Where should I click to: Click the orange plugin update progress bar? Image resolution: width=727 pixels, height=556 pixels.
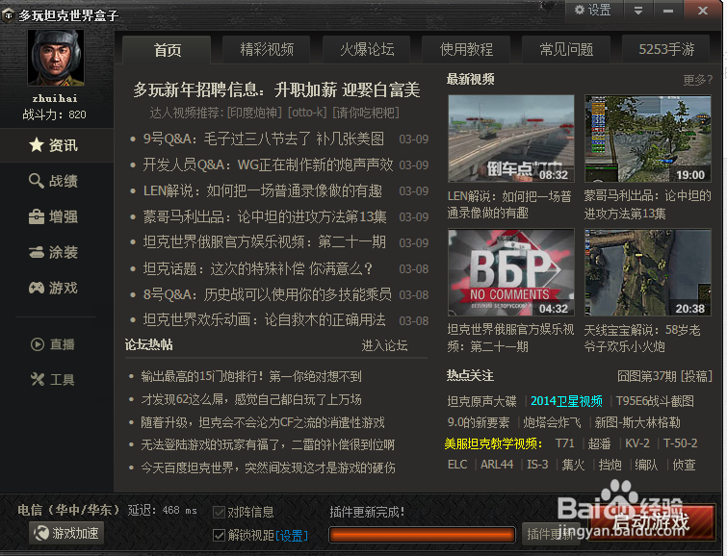pos(422,535)
